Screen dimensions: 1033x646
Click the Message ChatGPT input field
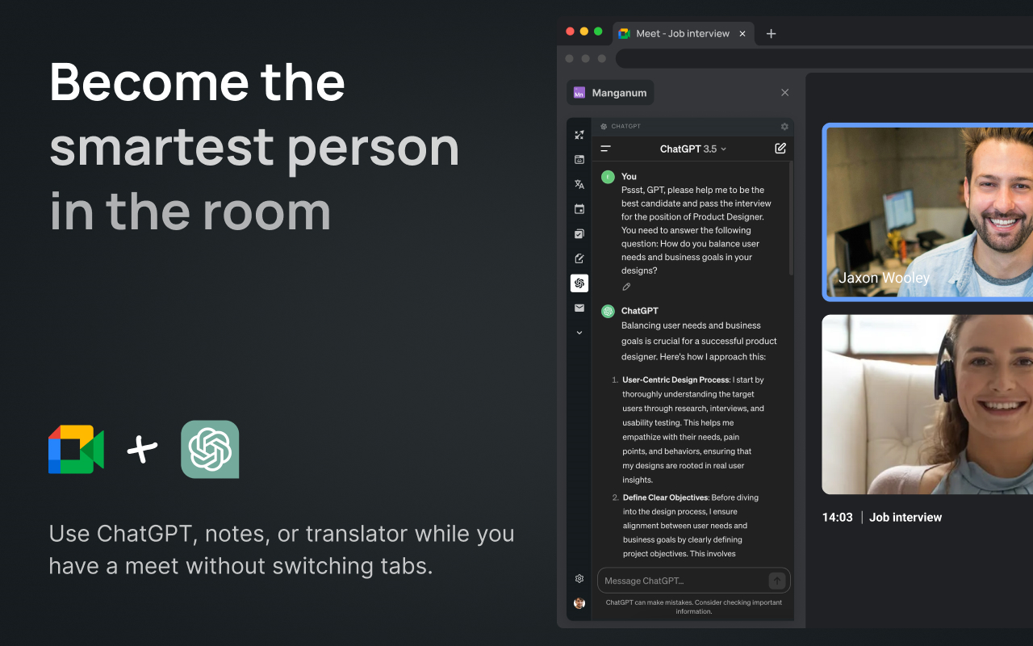(x=682, y=581)
